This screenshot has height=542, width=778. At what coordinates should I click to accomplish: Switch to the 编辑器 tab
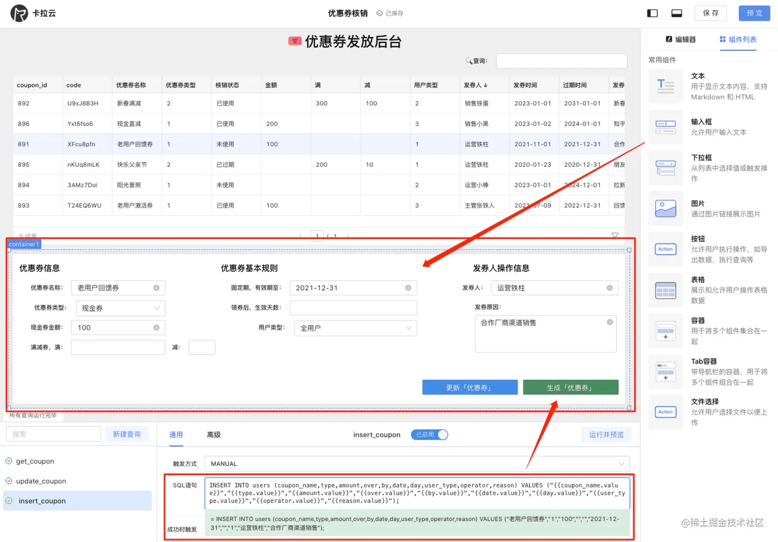pos(681,39)
